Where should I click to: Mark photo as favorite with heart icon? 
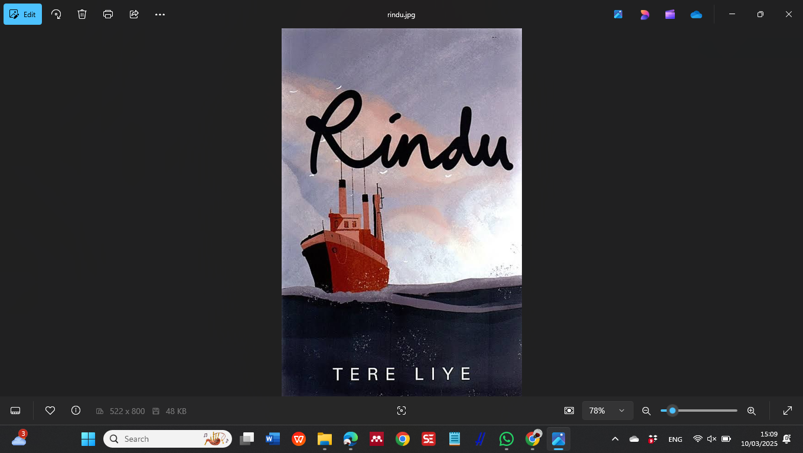pyautogui.click(x=50, y=411)
